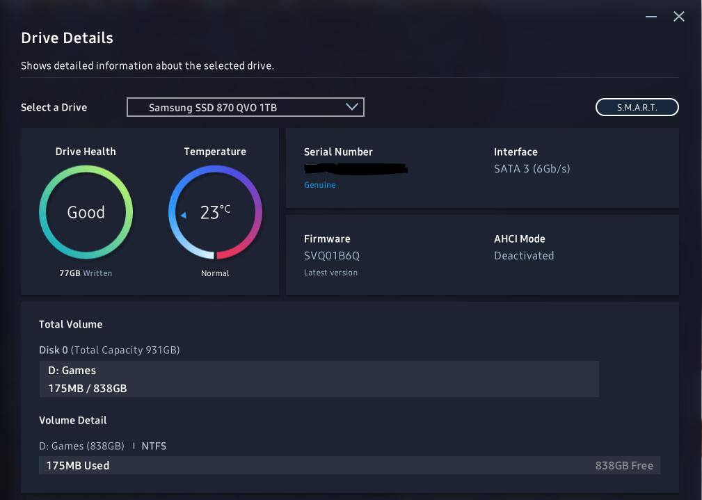Click the Drive Health ring gauge

click(86, 212)
